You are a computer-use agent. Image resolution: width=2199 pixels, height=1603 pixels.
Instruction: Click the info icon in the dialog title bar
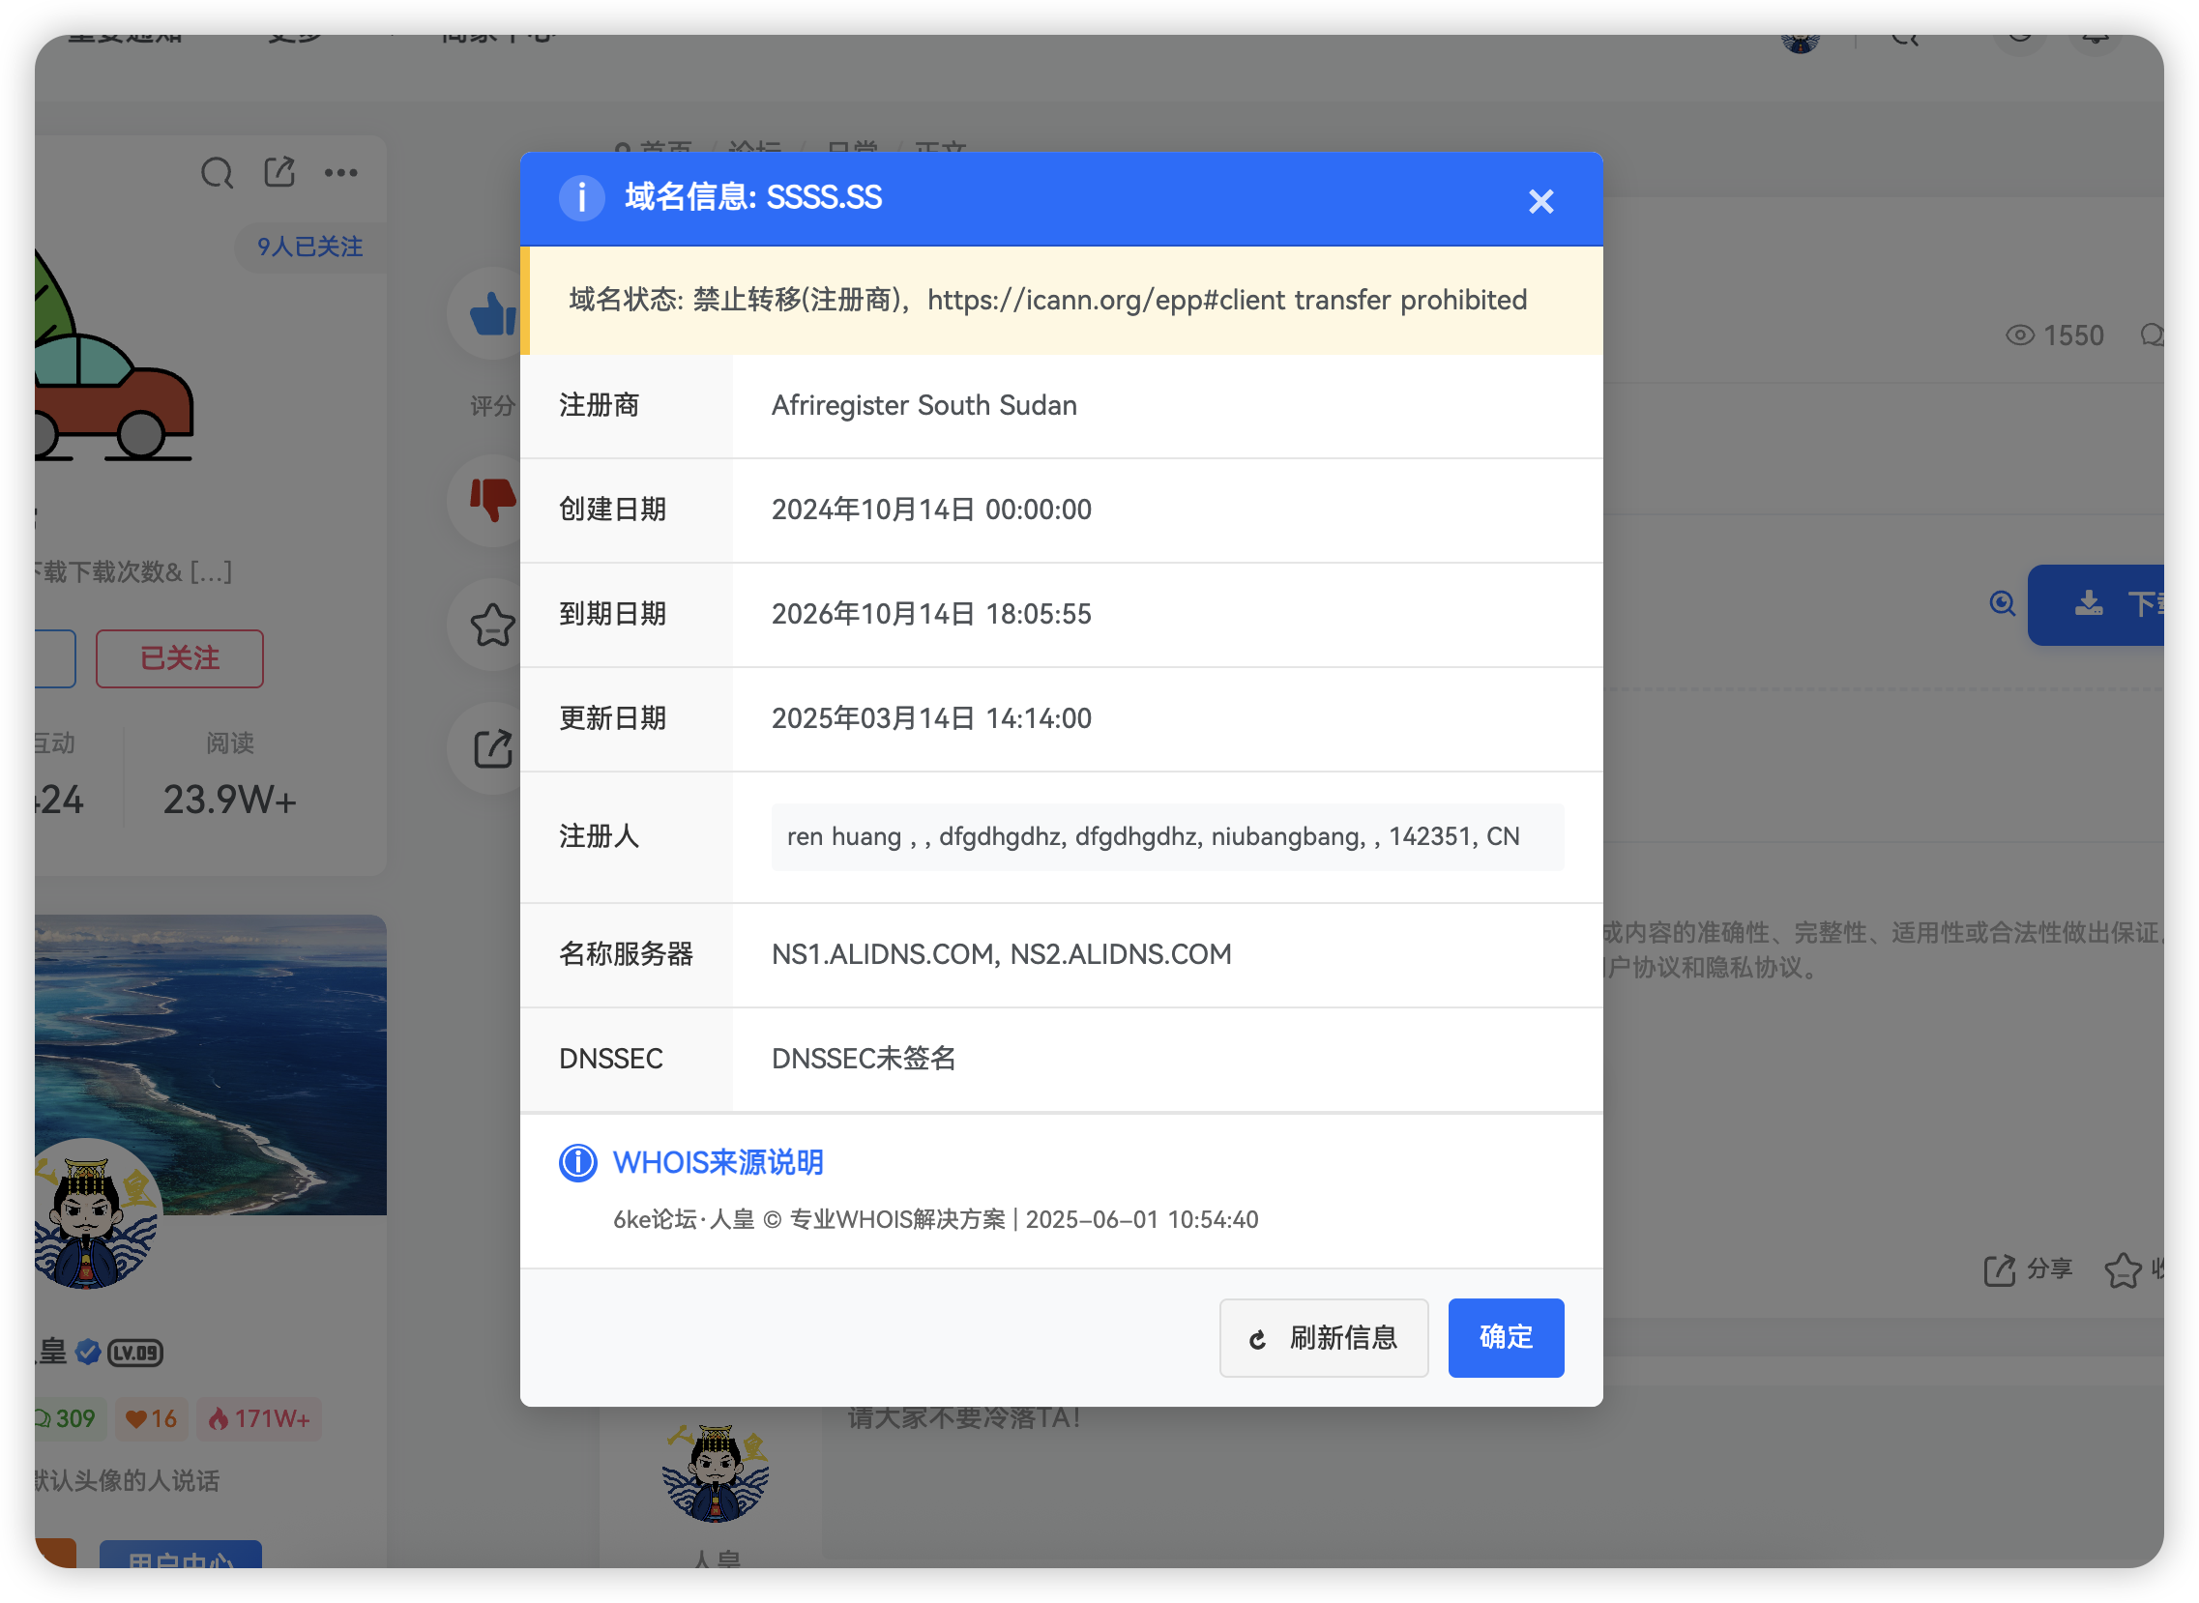pyautogui.click(x=582, y=198)
